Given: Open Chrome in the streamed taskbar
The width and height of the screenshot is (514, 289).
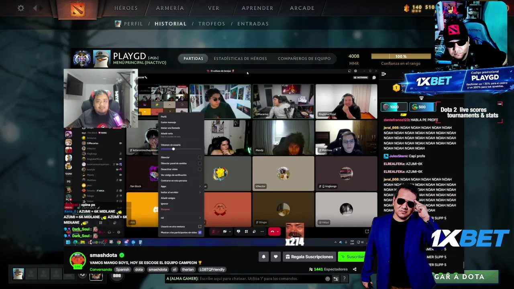Looking at the screenshot, I should 118,242.
